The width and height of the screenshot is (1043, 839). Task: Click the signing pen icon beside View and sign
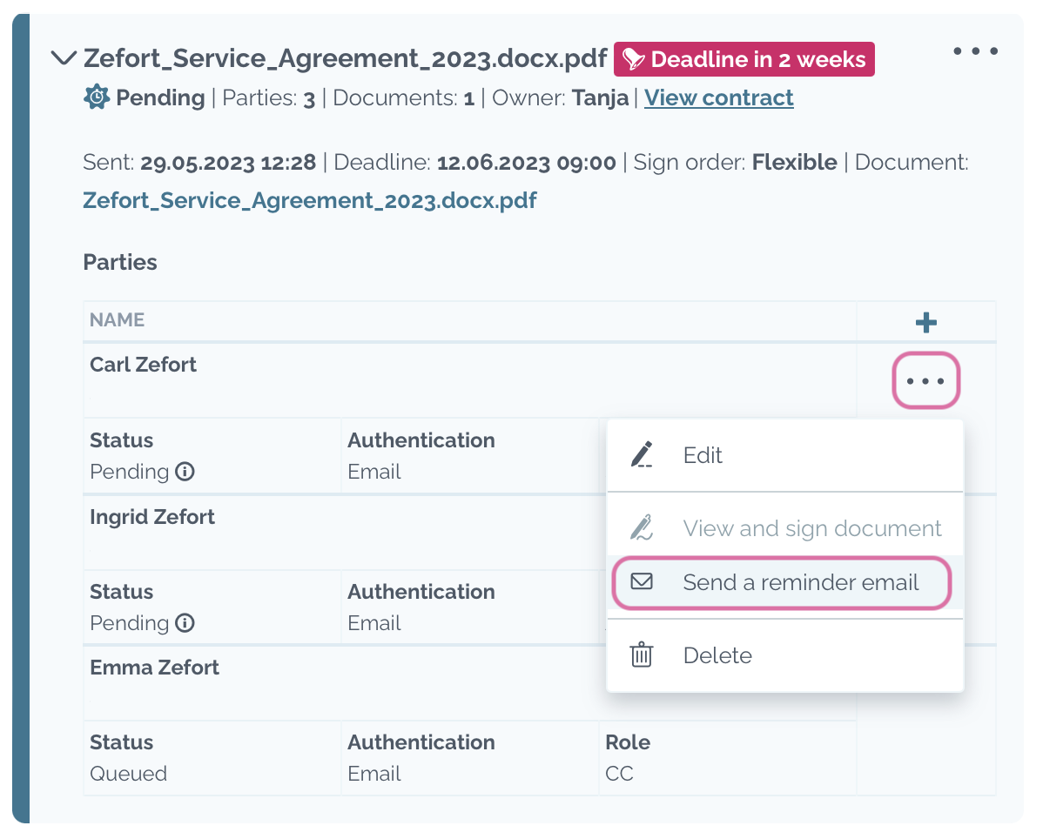click(x=642, y=527)
